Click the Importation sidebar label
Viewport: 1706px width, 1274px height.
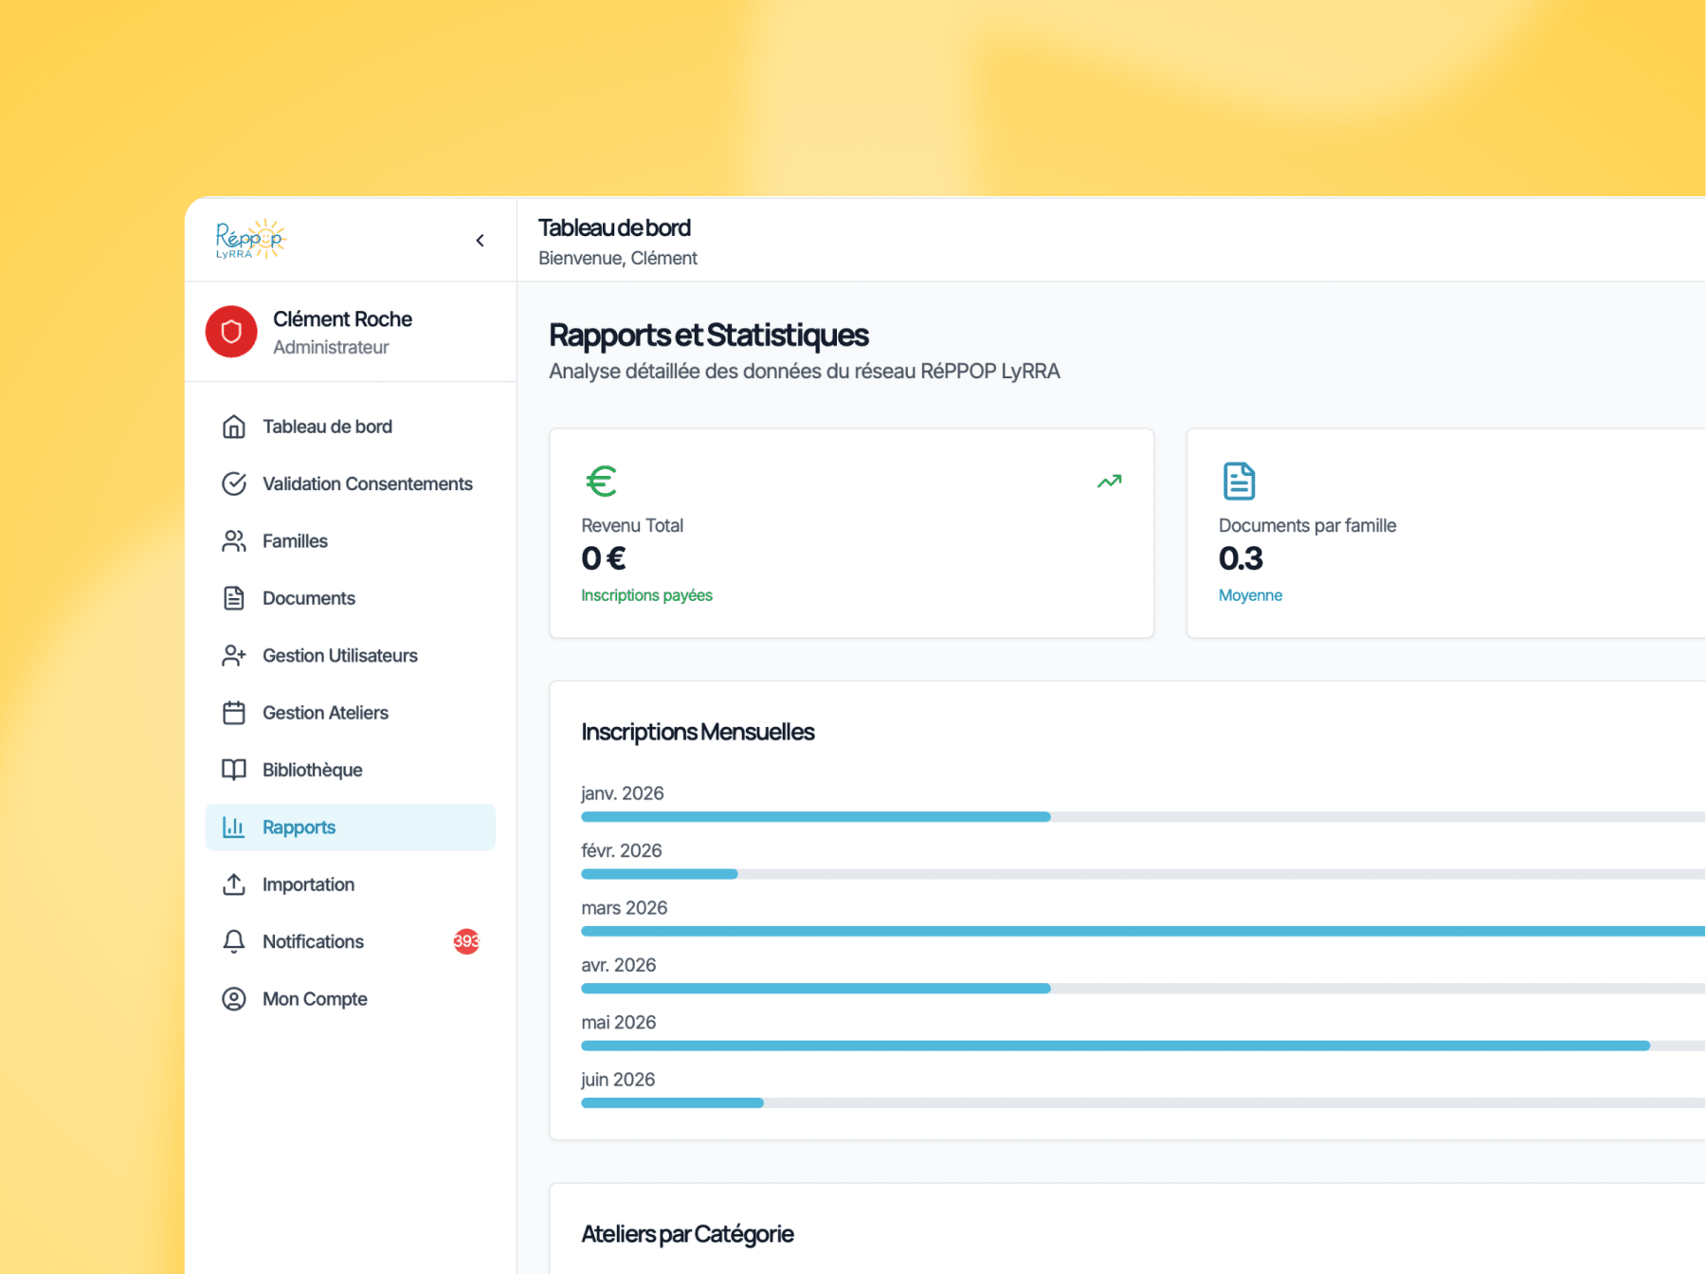[x=308, y=884]
